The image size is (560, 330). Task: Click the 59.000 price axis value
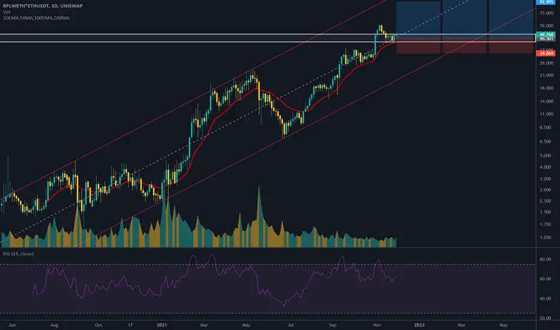coord(546,26)
